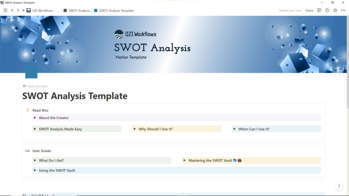
Task: Go forward with the right arrow
Action: click(x=18, y=10)
